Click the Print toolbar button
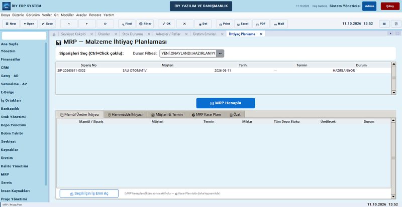Image resolution: width=402 pixels, height=207 pixels. [224, 24]
